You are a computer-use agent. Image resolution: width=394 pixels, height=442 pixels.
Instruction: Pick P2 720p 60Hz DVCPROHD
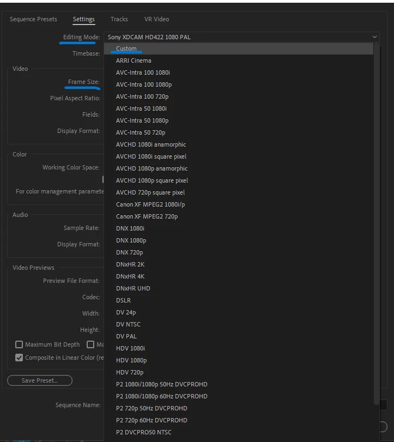pyautogui.click(x=239, y=420)
